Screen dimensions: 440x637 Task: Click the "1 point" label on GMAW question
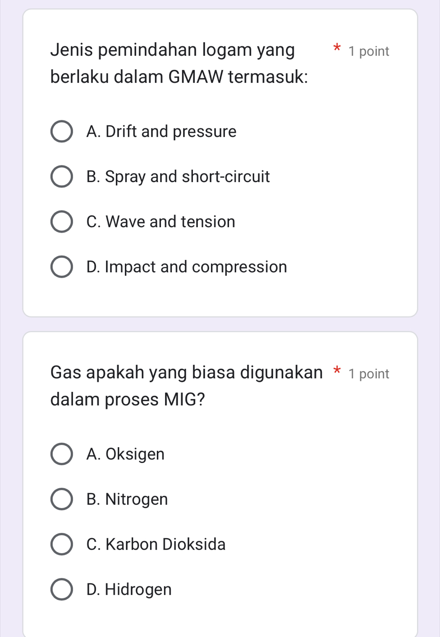368,51
